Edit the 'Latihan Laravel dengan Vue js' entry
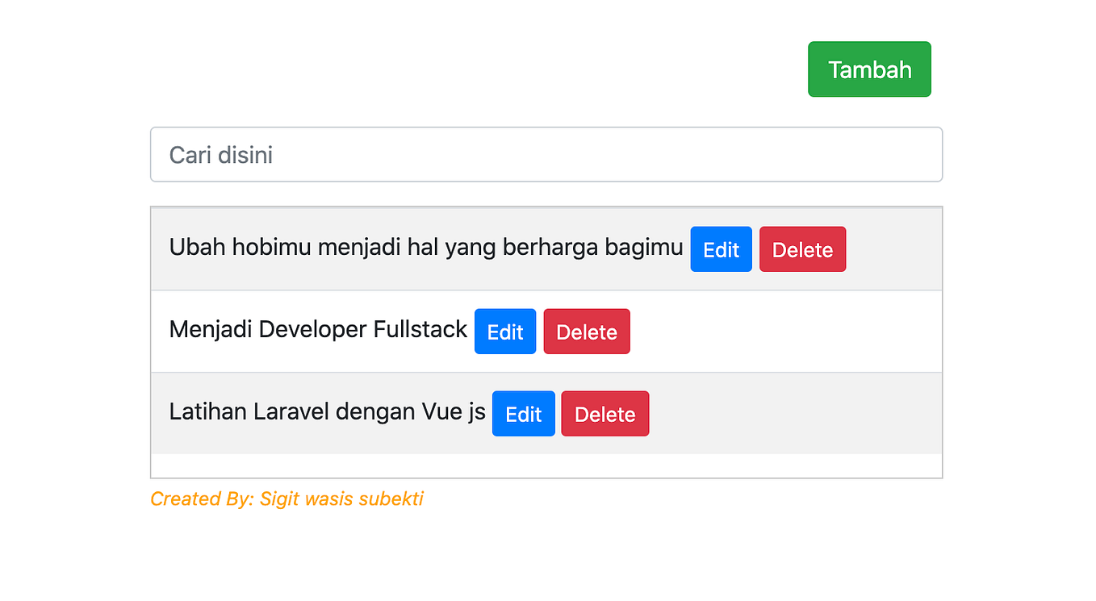This screenshot has height=601, width=1096. [523, 414]
